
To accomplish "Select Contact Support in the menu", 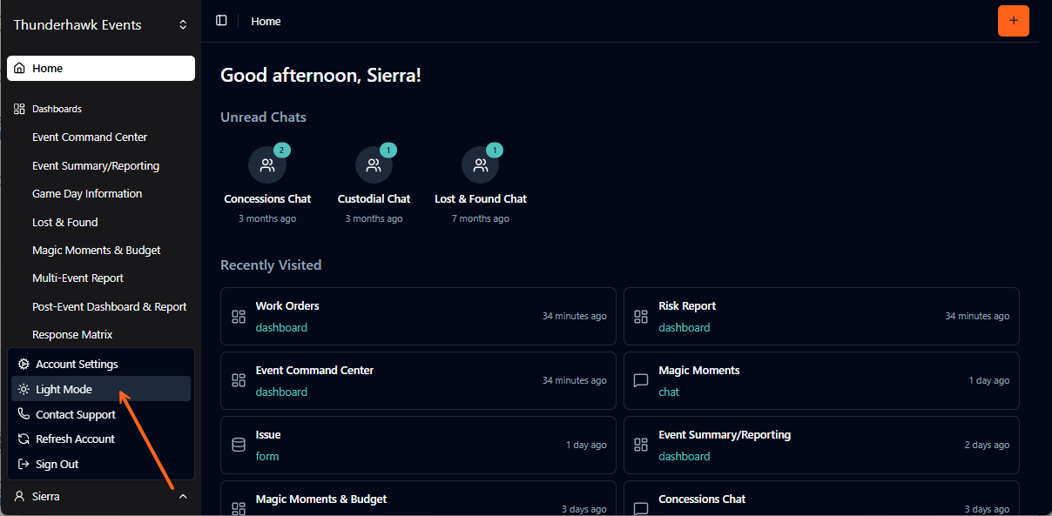I will [x=75, y=414].
